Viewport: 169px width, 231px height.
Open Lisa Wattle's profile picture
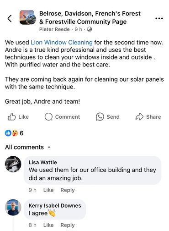pos(13,164)
